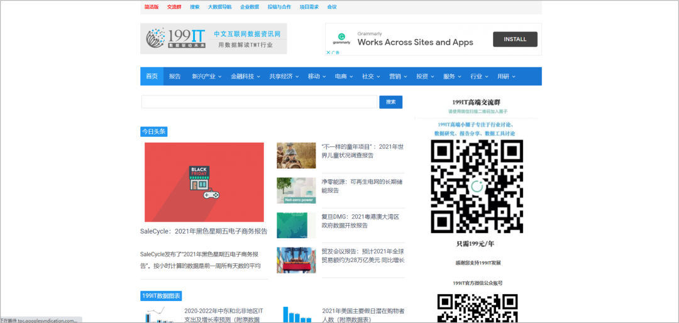Open the 共享经济 dropdown menu

pyautogui.click(x=284, y=77)
